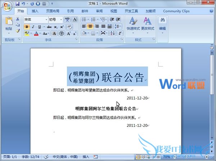Save the document from quick access toolbar

pos(17,4)
